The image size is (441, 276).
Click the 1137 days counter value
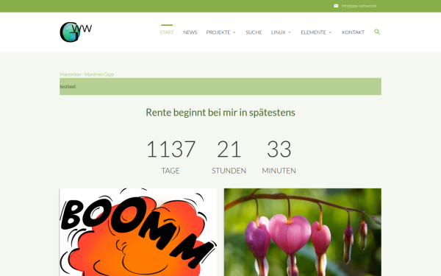pos(171,149)
